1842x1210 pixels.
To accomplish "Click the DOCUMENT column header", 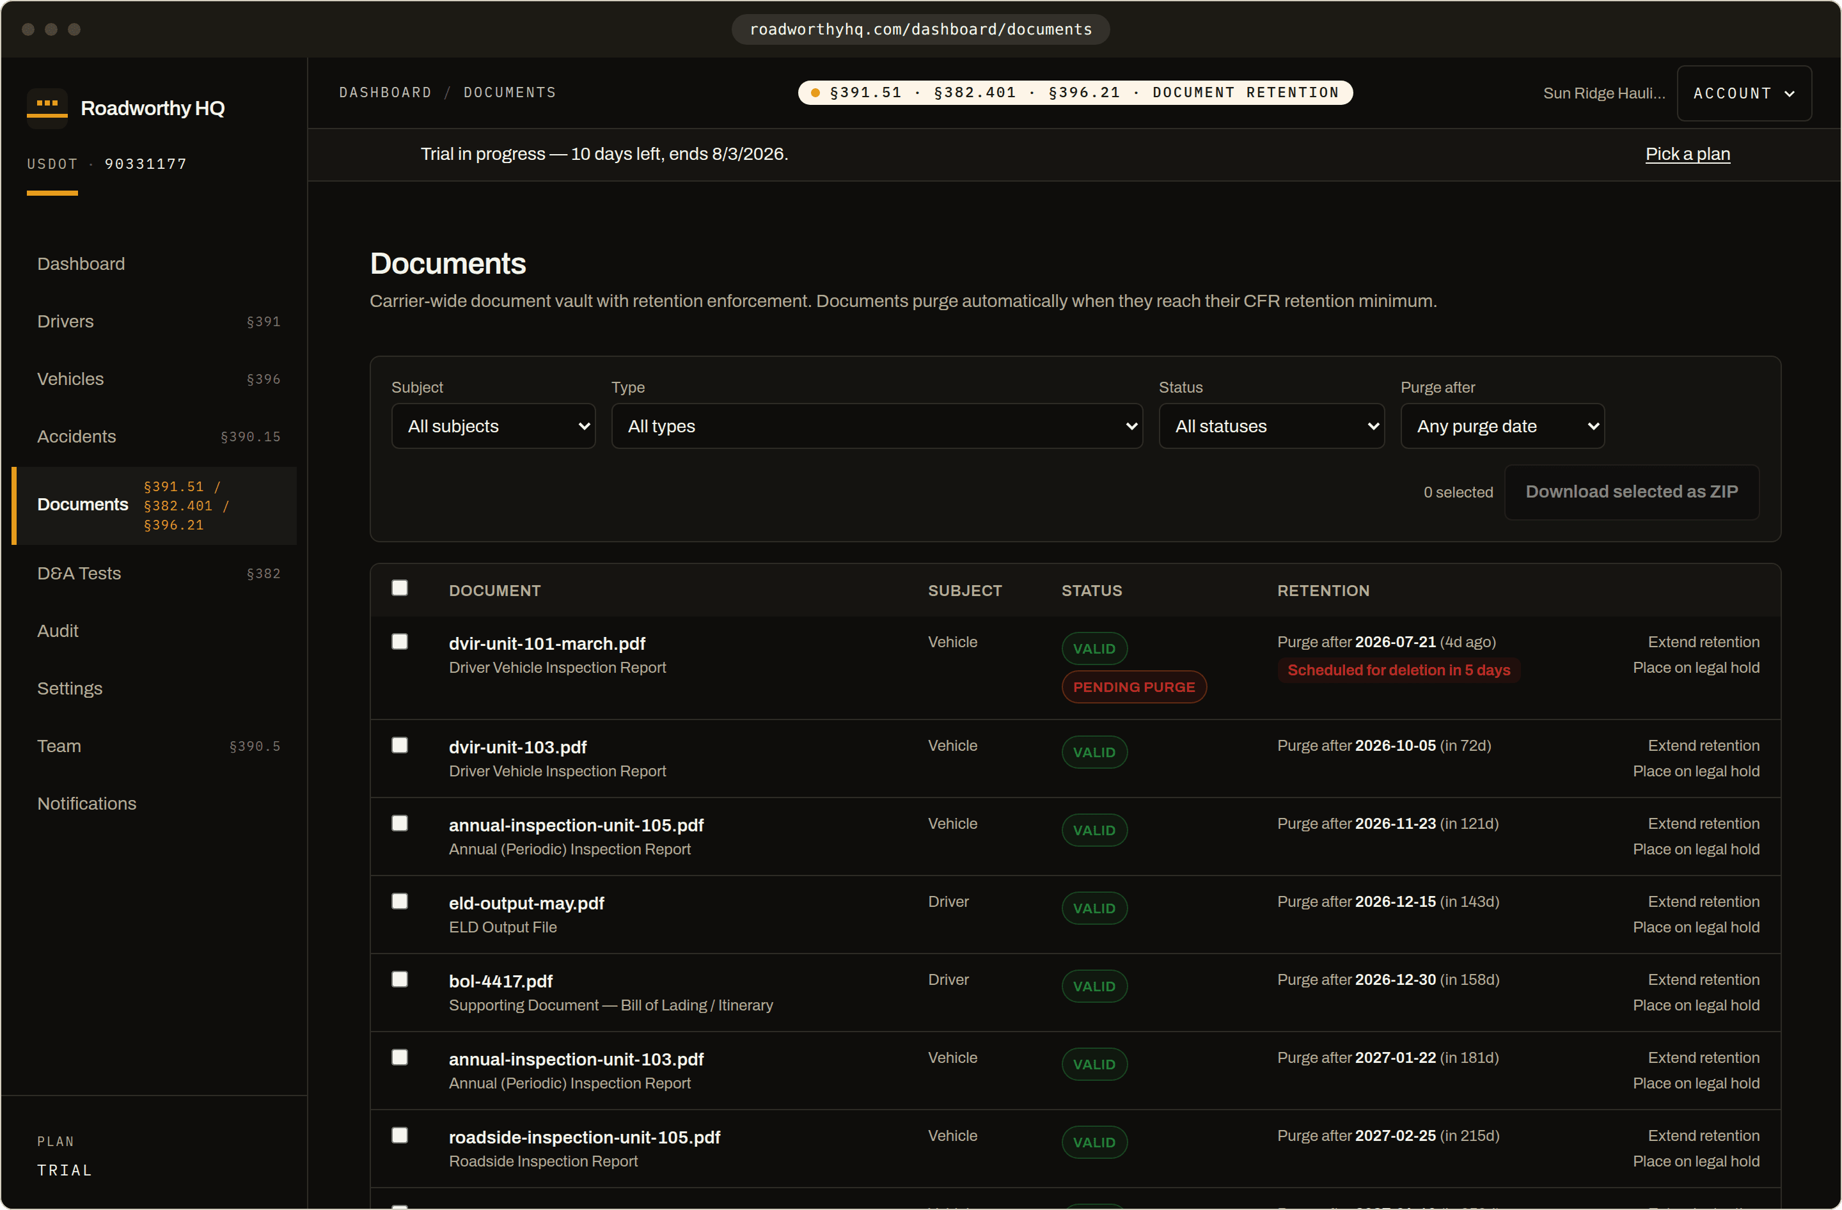I will click(x=494, y=591).
